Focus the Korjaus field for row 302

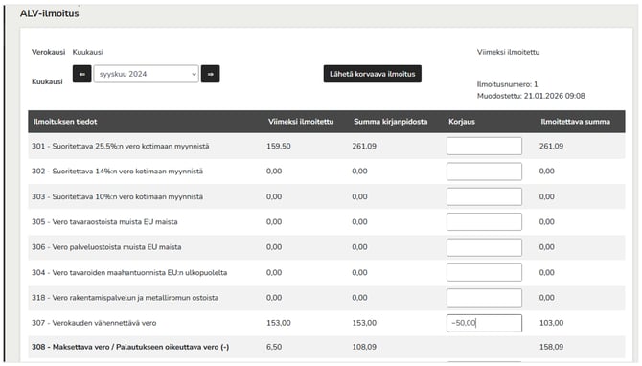(x=484, y=172)
